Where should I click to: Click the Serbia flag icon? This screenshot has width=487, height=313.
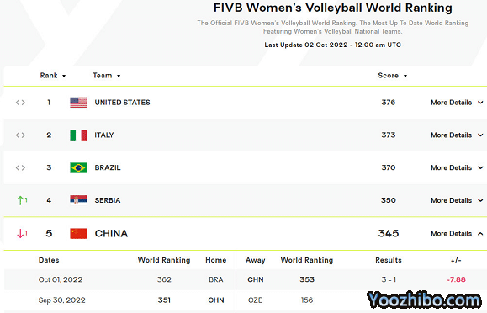coord(78,200)
